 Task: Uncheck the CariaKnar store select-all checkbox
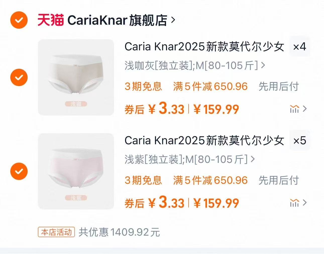19,20
